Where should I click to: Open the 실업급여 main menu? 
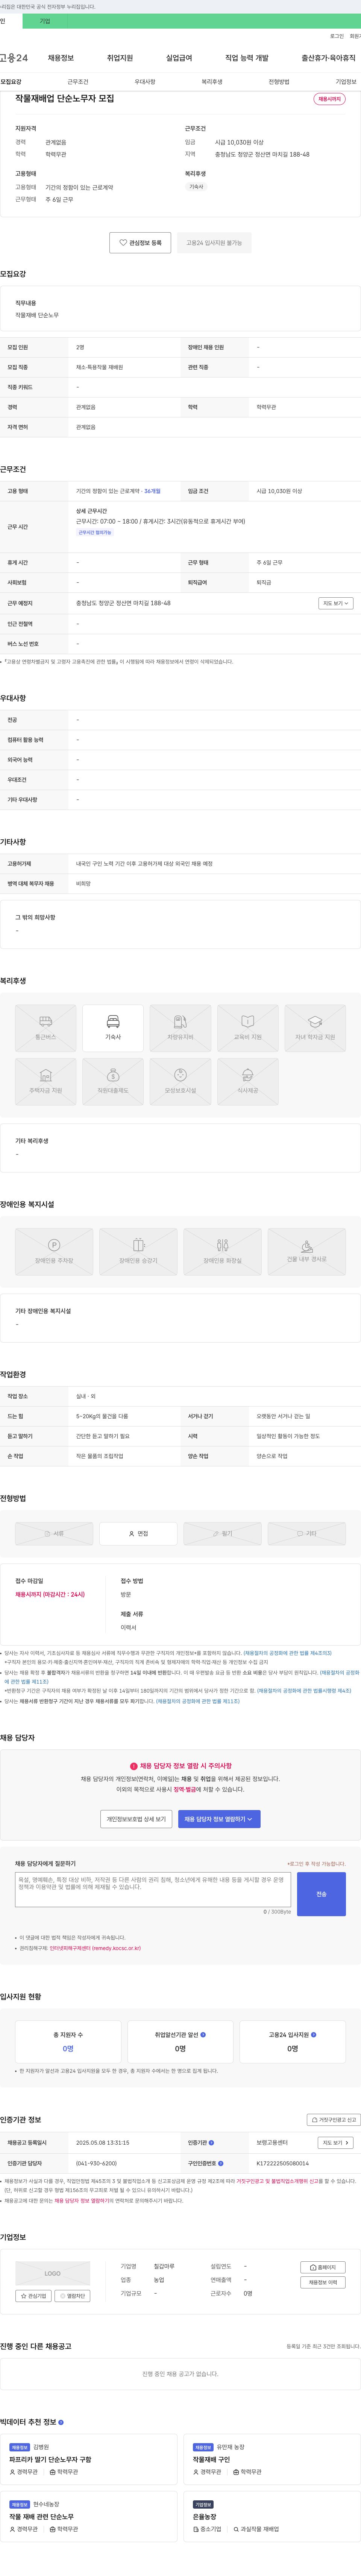179,58
